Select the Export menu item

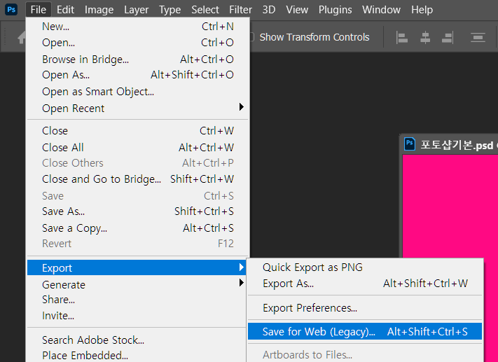137,267
